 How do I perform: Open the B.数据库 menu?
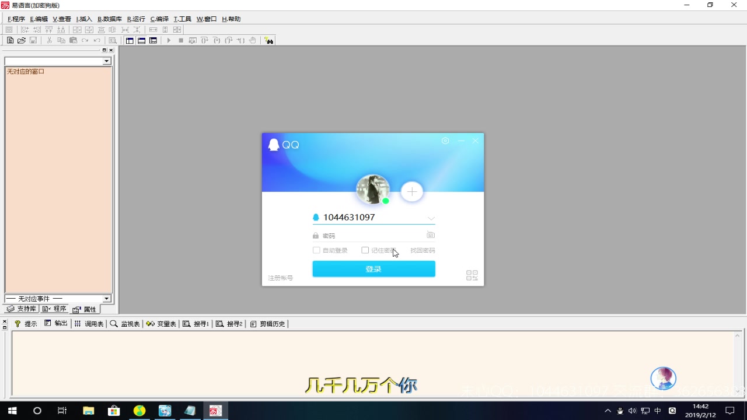pos(110,19)
